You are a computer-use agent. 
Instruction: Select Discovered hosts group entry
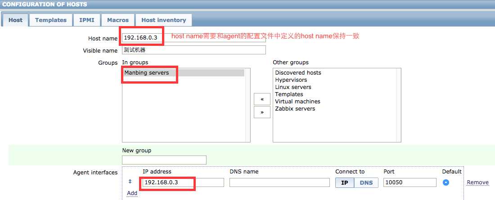298,72
